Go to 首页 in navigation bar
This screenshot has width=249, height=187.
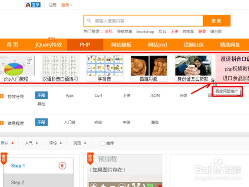click(x=12, y=45)
